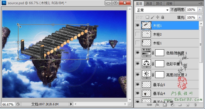
Task: Click the top-right transform corner handle
Action: pos(88,25)
